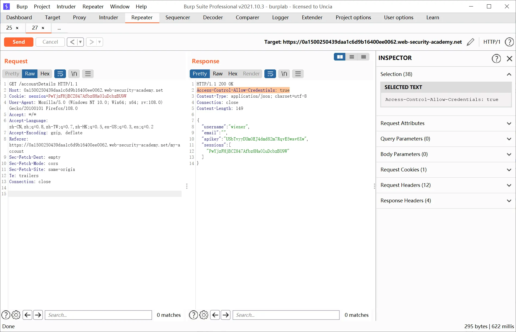Close Repeater tab 27
Image resolution: width=516 pixels, height=332 pixels.
tap(43, 28)
